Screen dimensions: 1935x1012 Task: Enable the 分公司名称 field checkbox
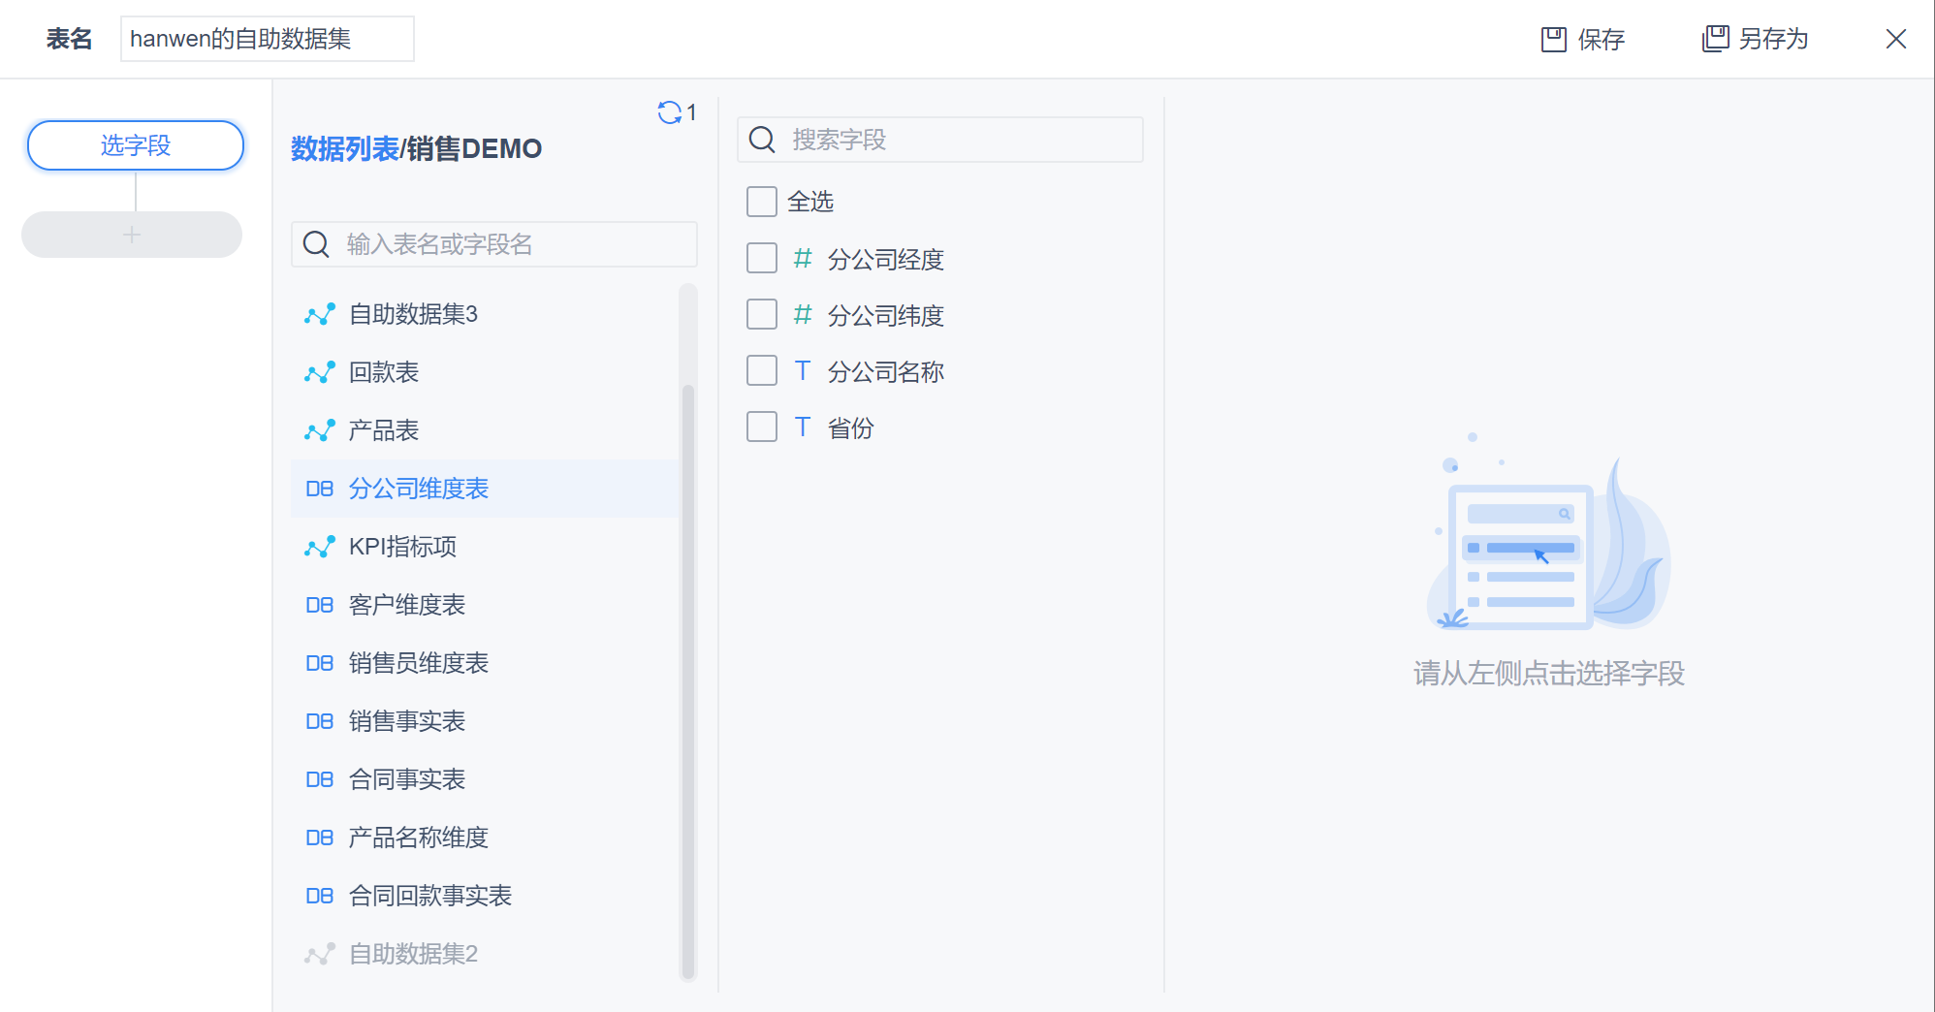point(762,371)
